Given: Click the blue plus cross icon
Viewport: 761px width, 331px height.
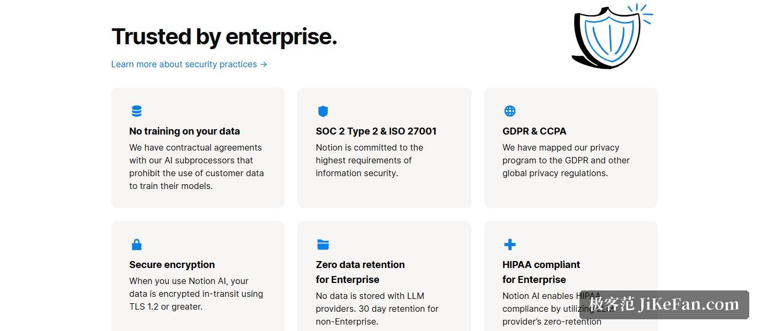Looking at the screenshot, I should (x=510, y=245).
